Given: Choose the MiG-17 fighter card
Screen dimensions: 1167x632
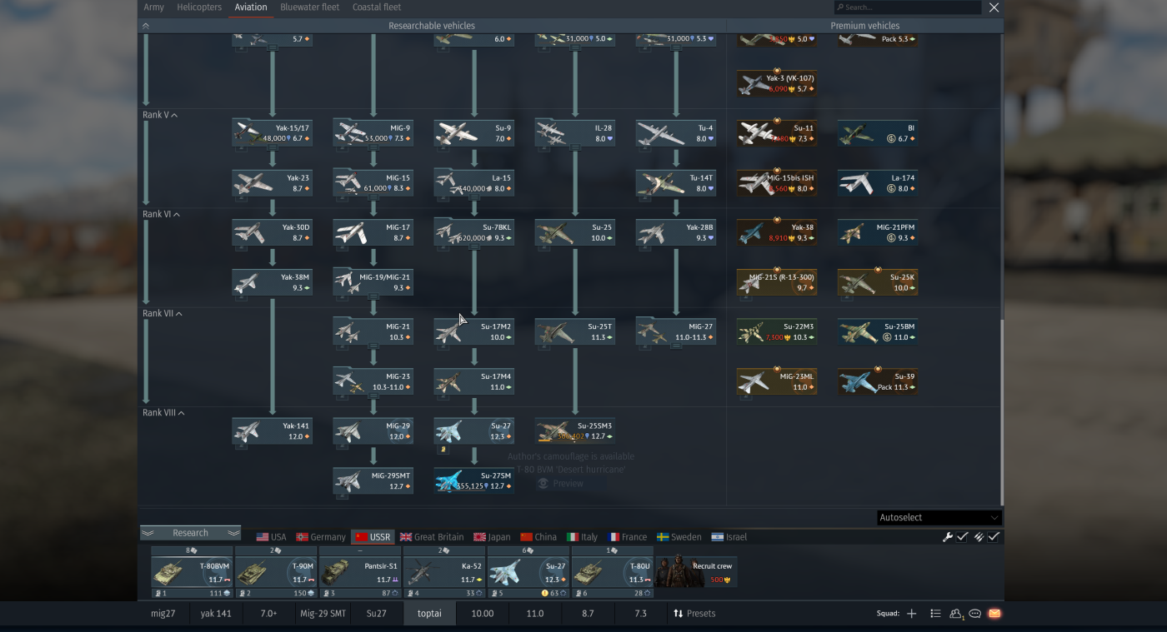Looking at the screenshot, I should click(373, 232).
